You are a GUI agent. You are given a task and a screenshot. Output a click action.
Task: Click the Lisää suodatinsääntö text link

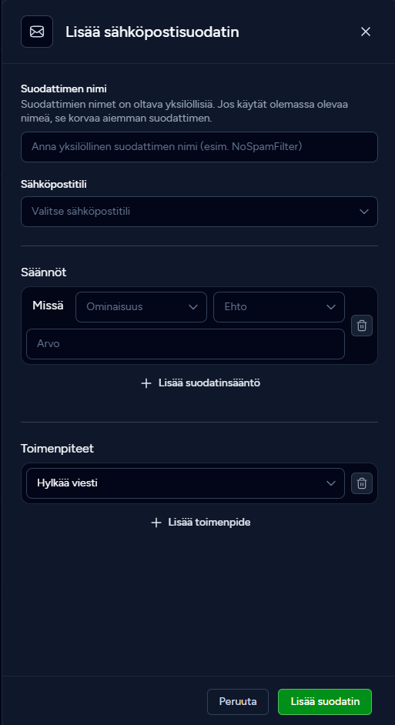click(209, 383)
